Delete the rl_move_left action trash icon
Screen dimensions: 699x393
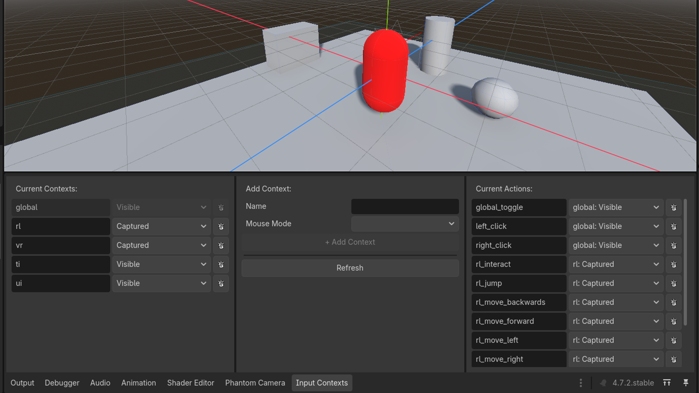pos(674,340)
